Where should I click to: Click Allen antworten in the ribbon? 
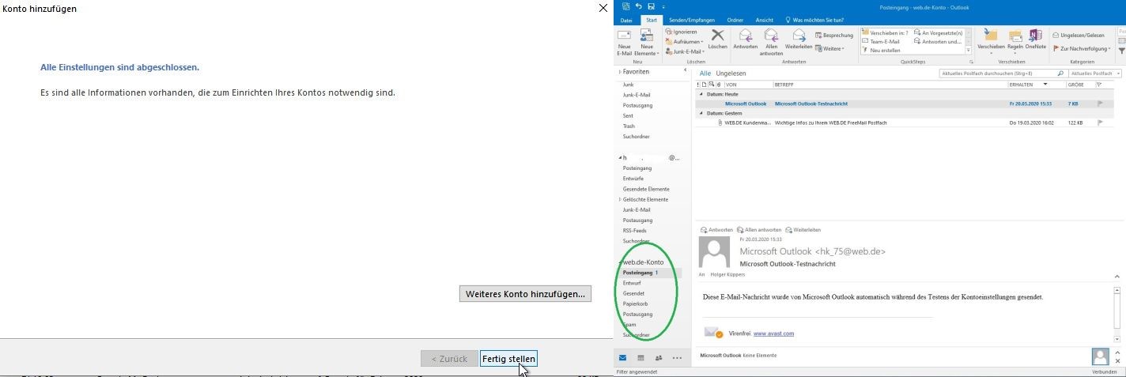(x=771, y=42)
